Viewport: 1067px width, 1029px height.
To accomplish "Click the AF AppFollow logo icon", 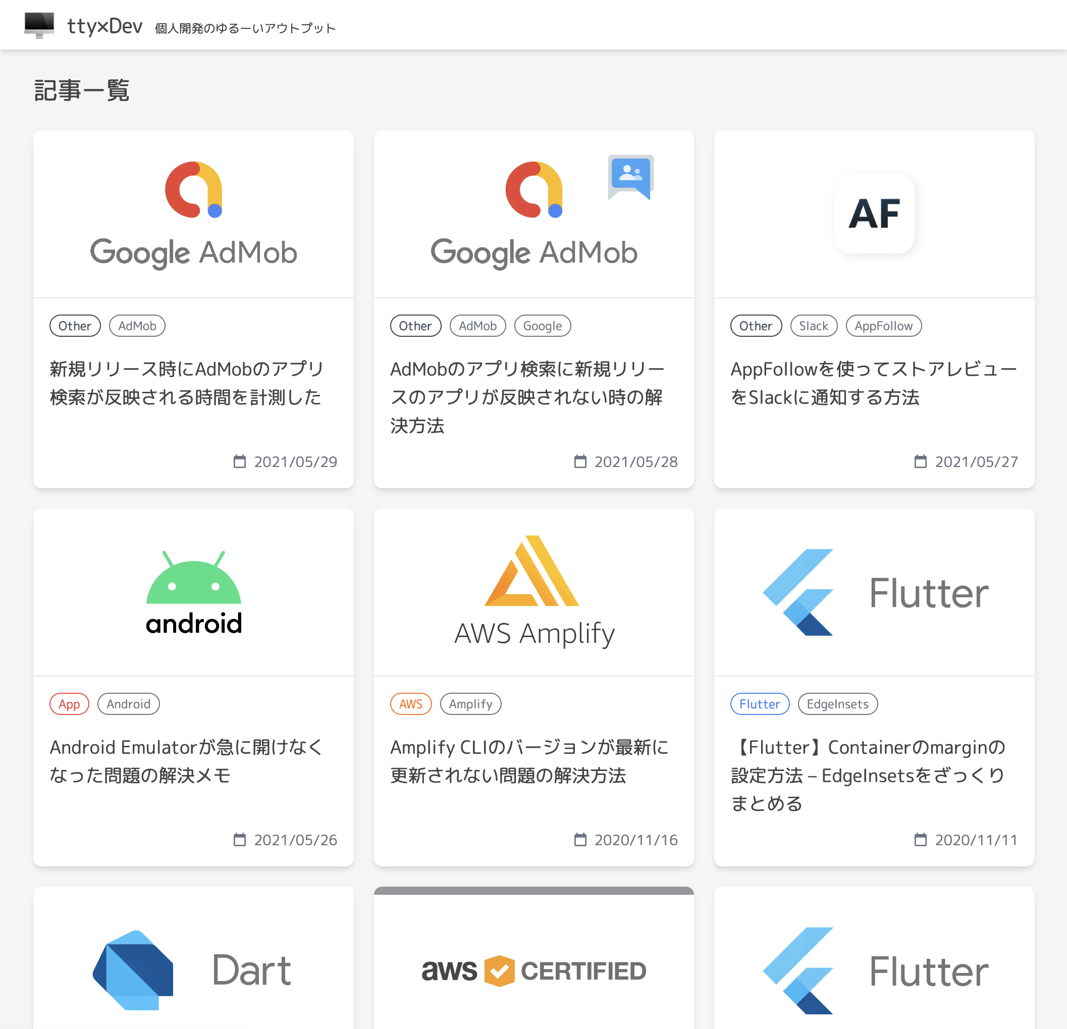I will (874, 214).
